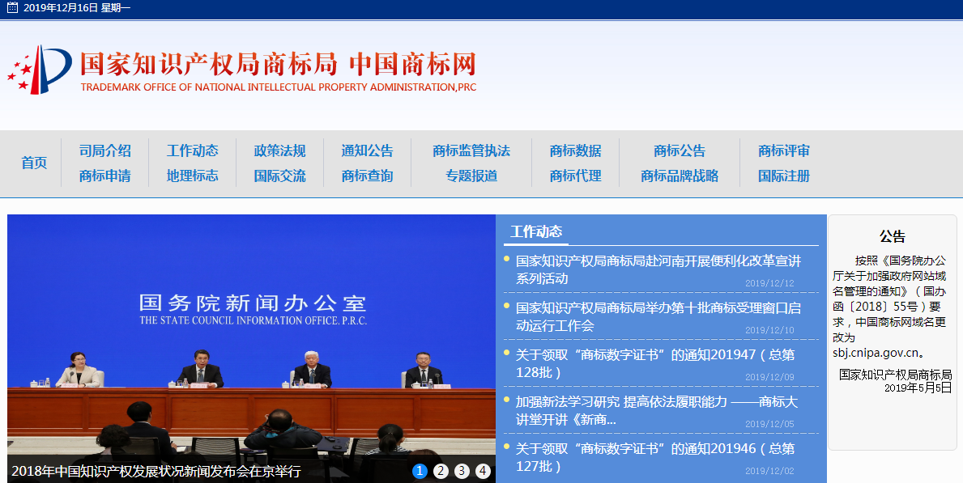Click the date 2019/12/02 in news list
This screenshot has width=963, height=483.
pyautogui.click(x=769, y=471)
